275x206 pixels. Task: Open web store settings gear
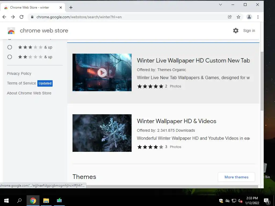(236, 31)
